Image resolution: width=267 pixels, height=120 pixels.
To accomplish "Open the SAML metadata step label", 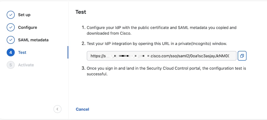I will 33,40.
